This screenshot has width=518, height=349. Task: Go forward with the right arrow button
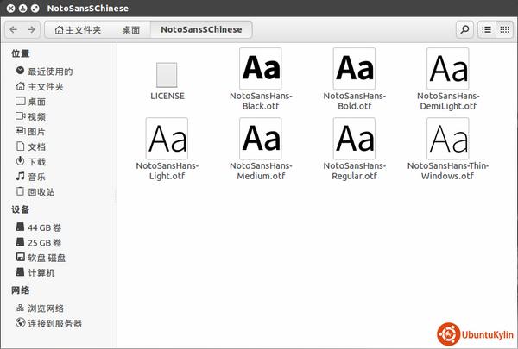pos(31,29)
